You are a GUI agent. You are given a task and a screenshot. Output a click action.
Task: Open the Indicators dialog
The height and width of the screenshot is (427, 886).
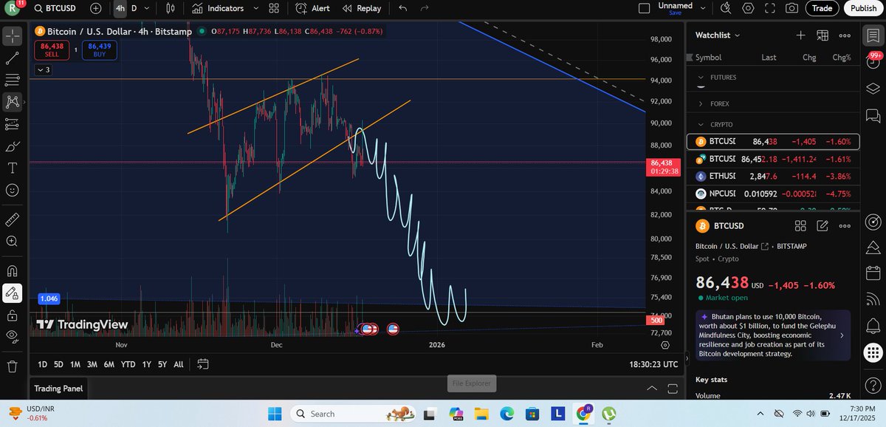pos(218,8)
